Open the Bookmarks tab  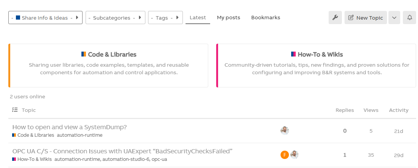(x=265, y=17)
